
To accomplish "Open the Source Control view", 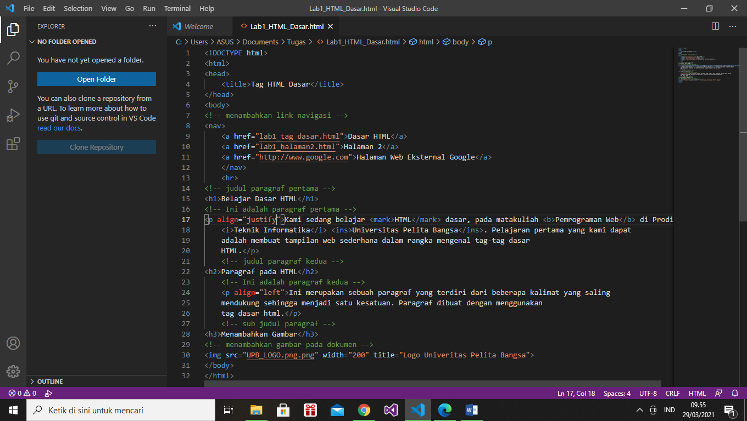I will [x=13, y=87].
